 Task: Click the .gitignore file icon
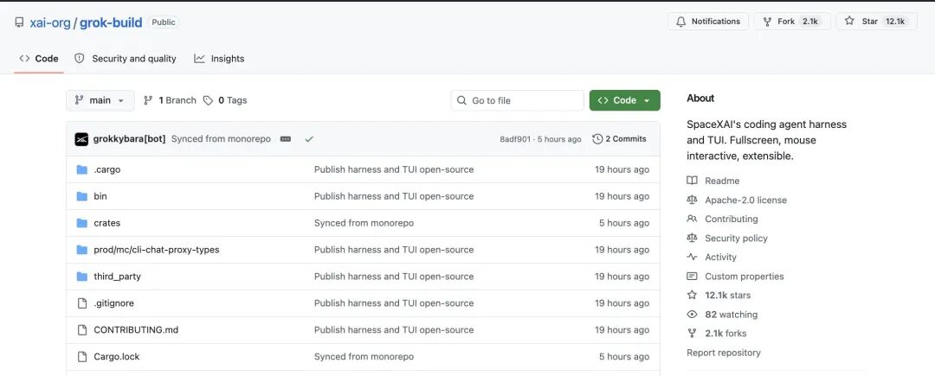click(x=82, y=303)
